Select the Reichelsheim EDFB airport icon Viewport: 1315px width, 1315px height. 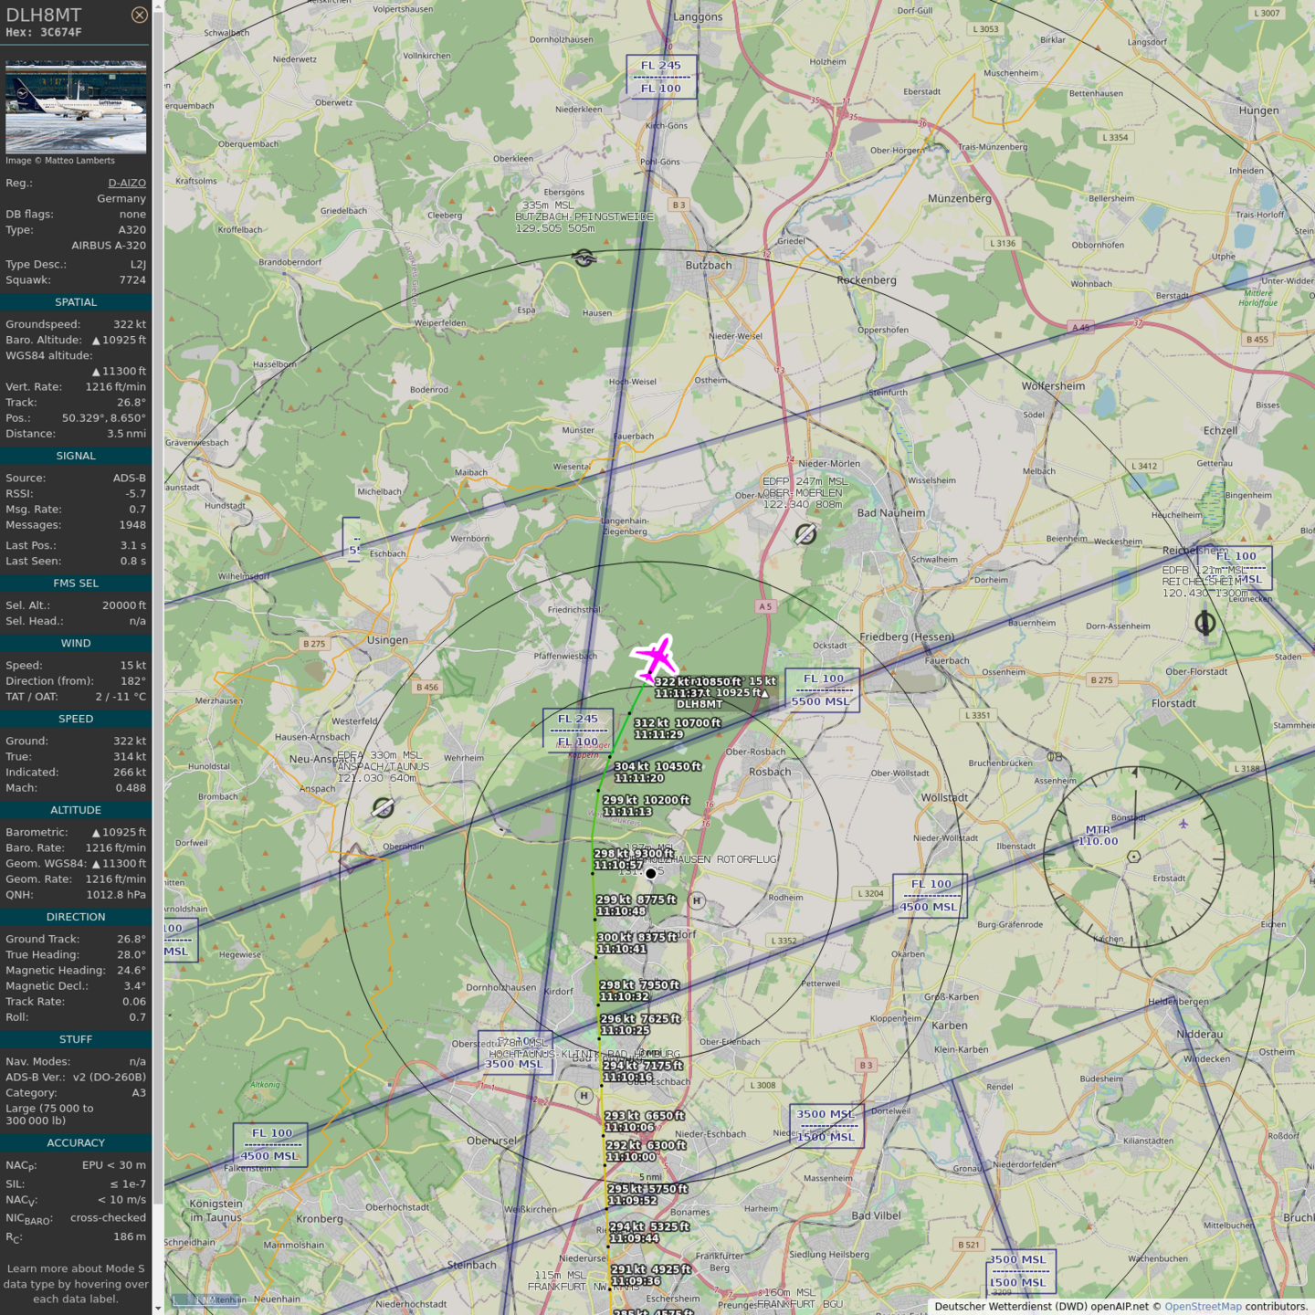click(1205, 623)
